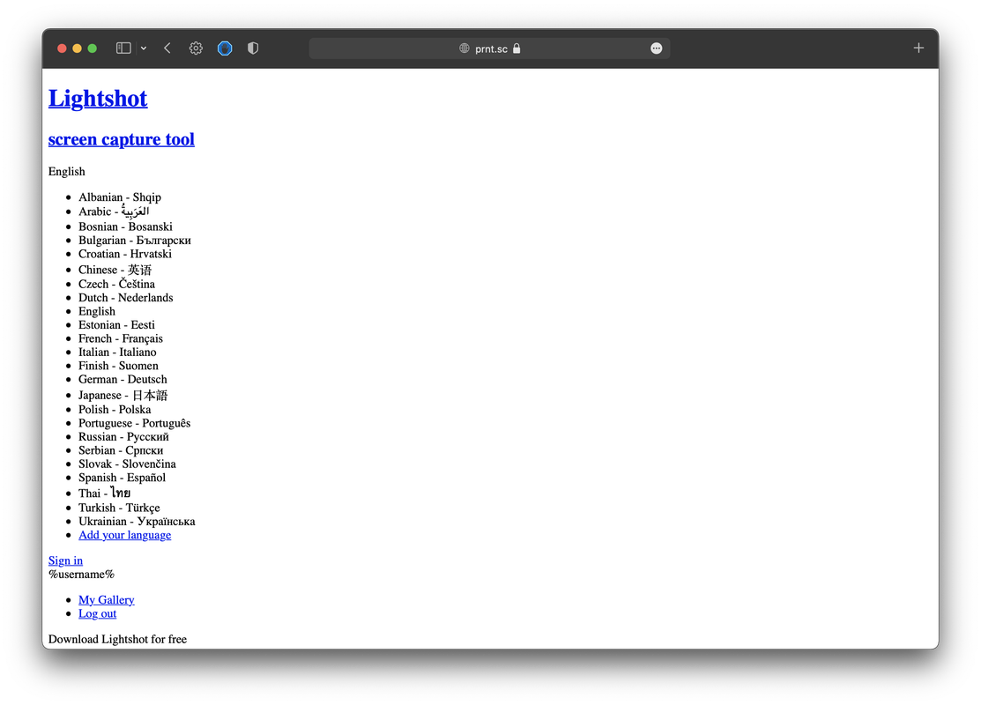Viewport: 981px width, 705px height.
Task: Select Italian - Italiano language entry
Action: (117, 352)
